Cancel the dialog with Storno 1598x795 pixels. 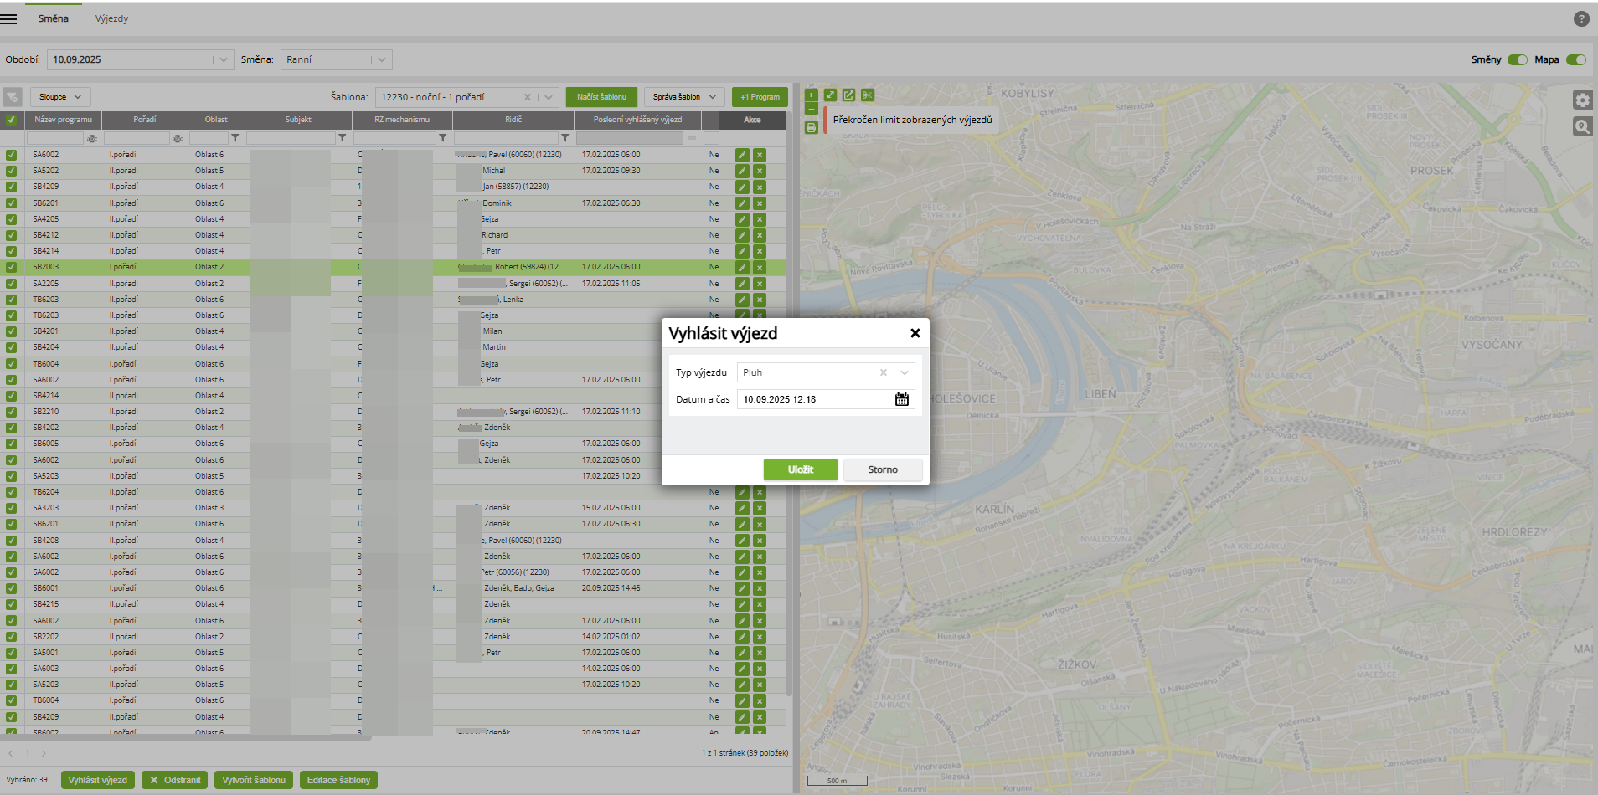coord(883,469)
